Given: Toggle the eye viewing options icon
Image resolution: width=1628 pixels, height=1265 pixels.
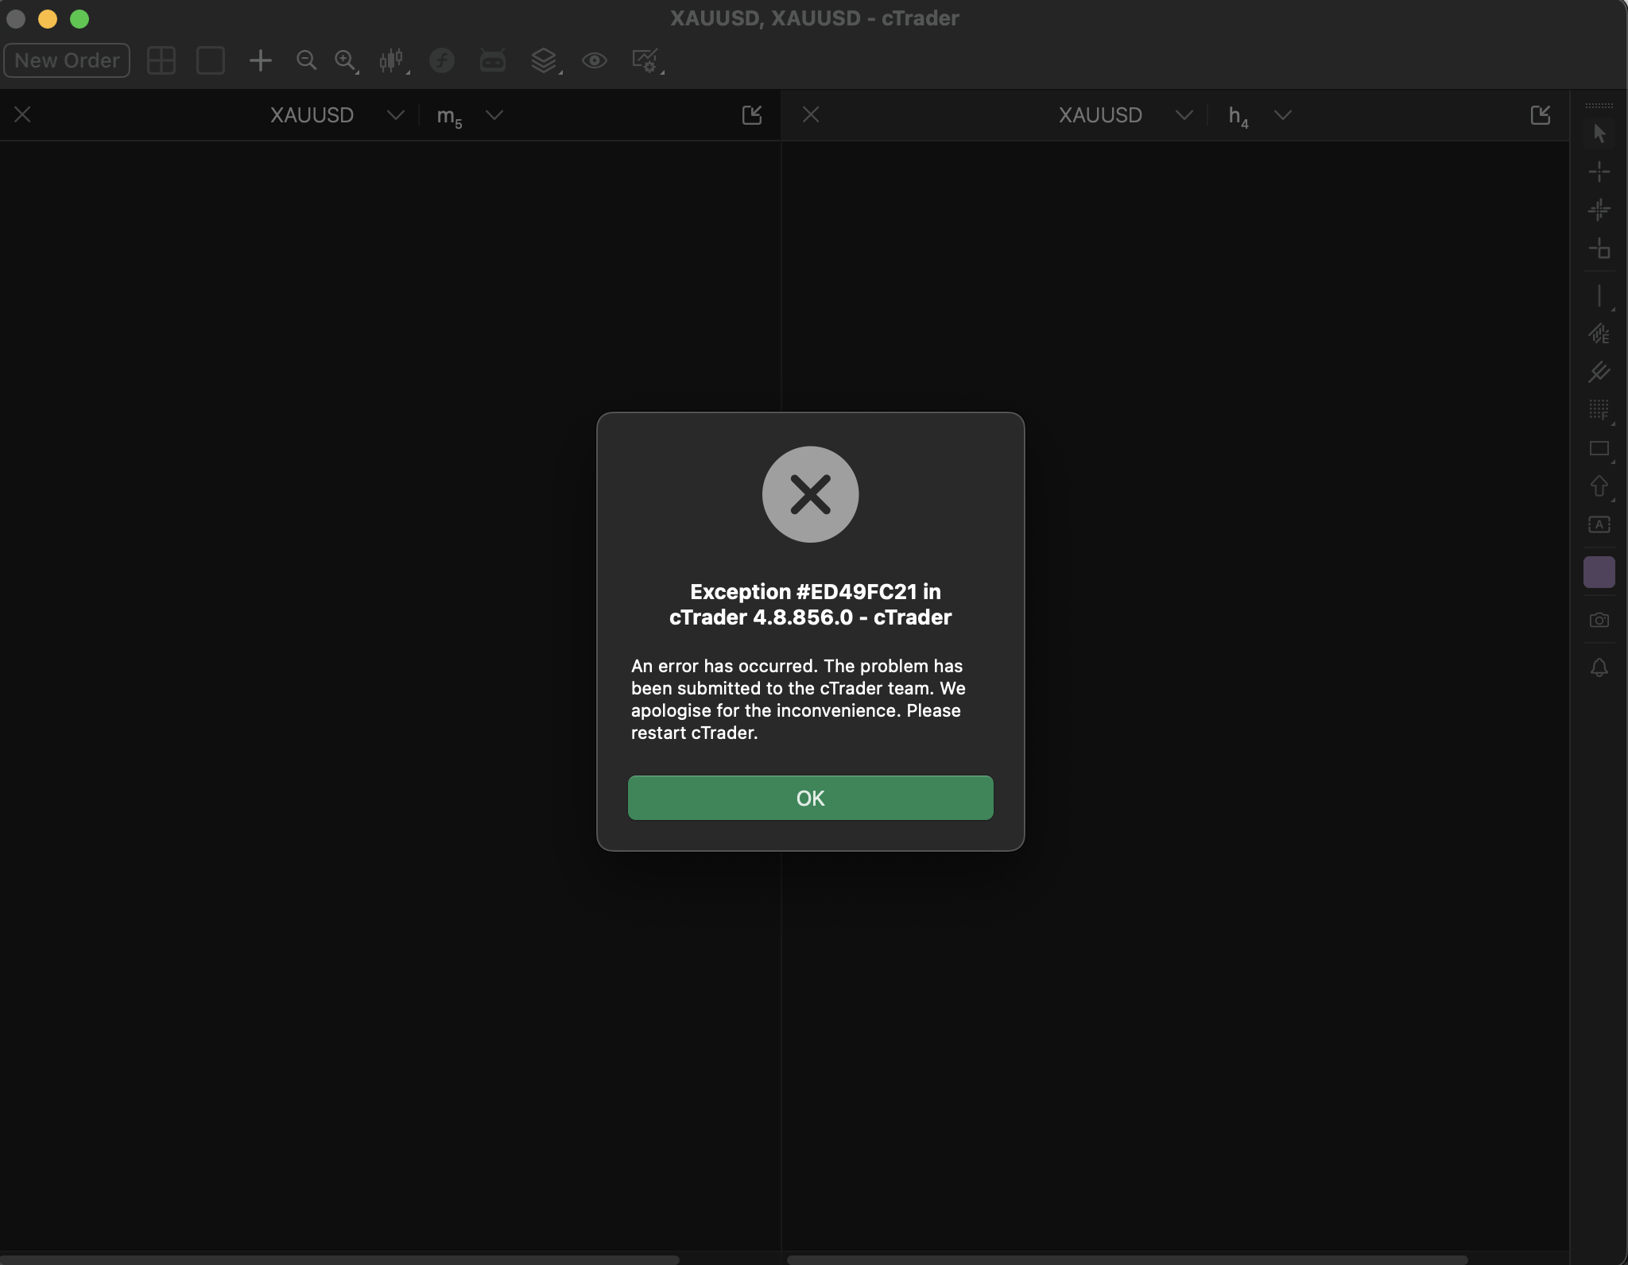Looking at the screenshot, I should tap(595, 60).
